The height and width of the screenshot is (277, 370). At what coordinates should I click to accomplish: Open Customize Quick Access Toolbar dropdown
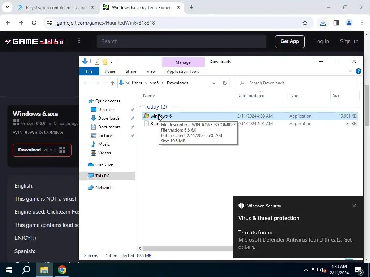pyautogui.click(x=111, y=62)
